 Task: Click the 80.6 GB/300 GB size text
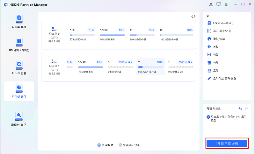tap(138, 39)
